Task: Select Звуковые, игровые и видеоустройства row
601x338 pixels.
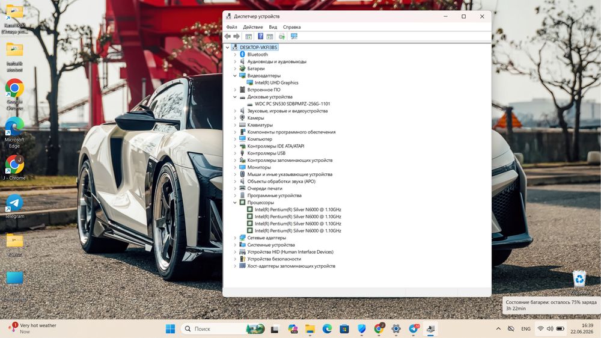Action: 287,111
